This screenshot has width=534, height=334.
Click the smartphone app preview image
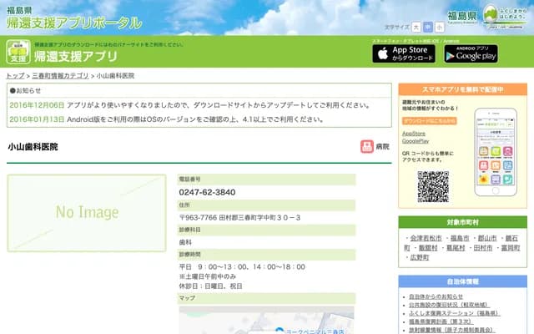[x=497, y=148]
